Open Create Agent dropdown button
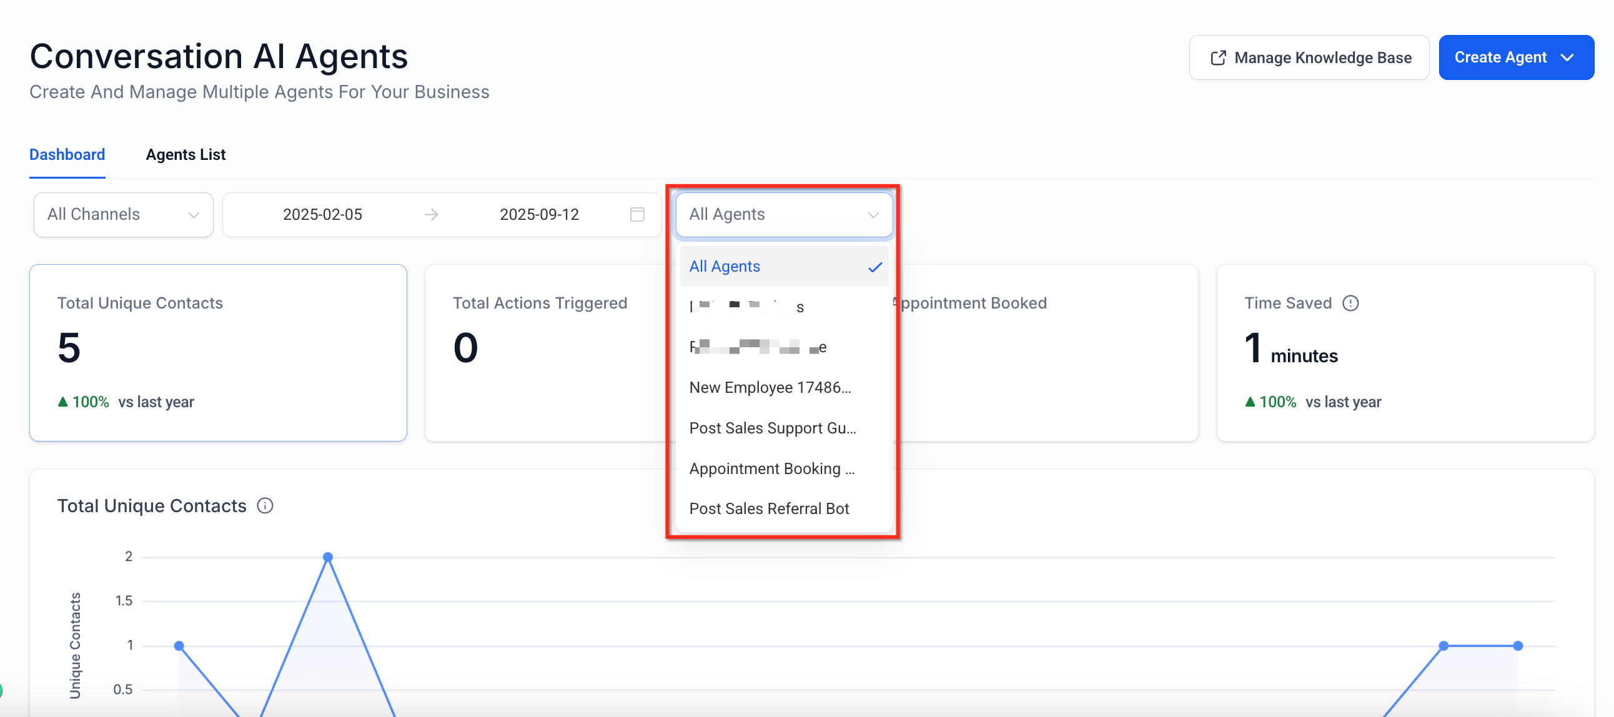This screenshot has height=717, width=1614. (x=1516, y=57)
